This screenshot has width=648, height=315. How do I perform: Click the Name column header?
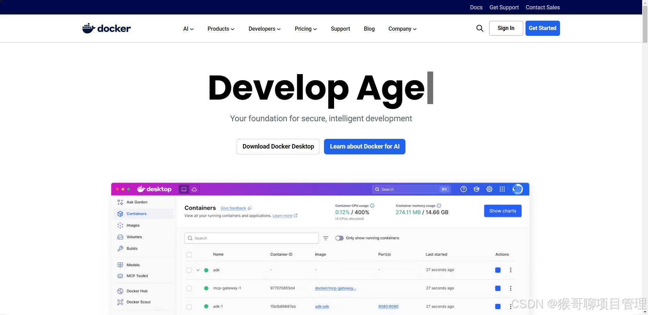tap(218, 255)
